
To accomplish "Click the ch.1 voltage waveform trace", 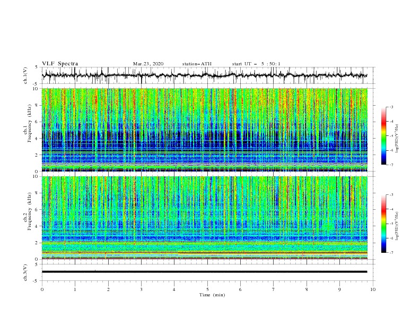I will [x=204, y=75].
